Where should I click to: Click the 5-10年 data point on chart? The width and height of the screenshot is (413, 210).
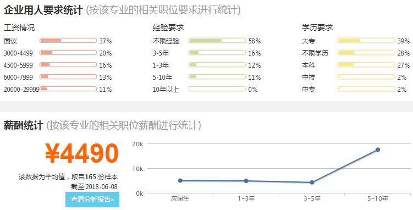(378, 150)
